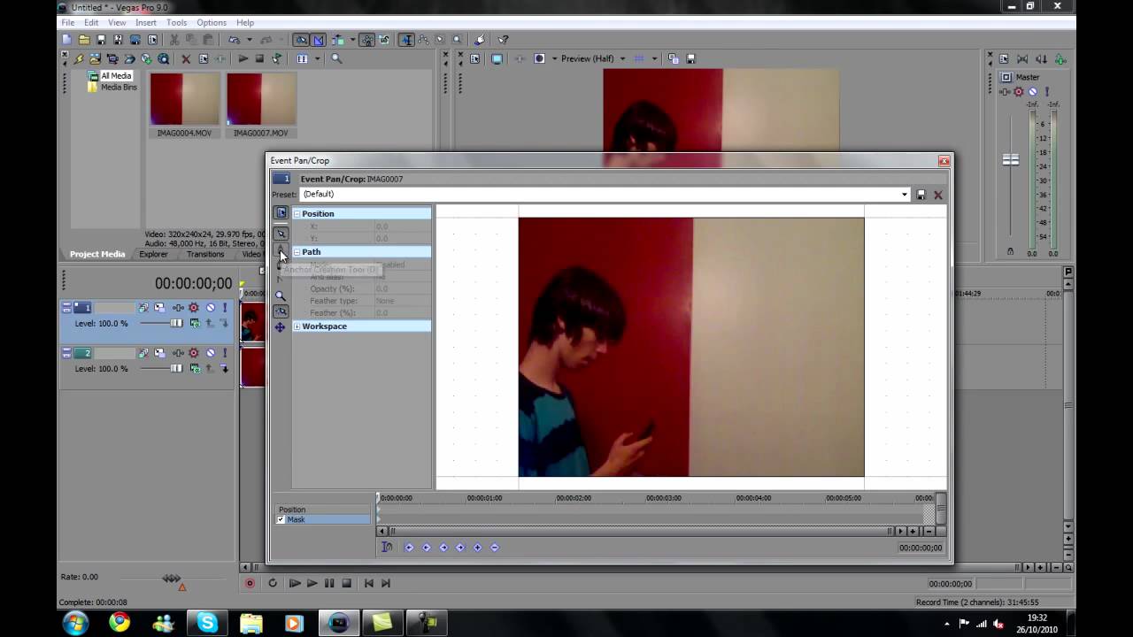Screen dimensions: 1133x637
Task: Save the project using the floppy disk icon
Action: click(101, 40)
